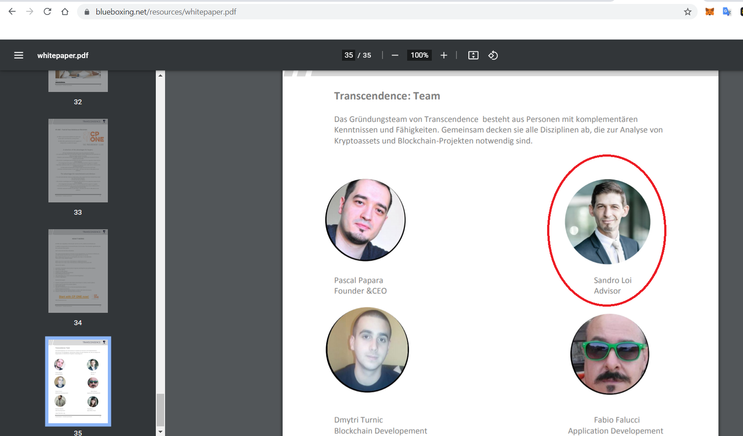Zoom in on the PDF
Viewport: 743px width, 436px height.
point(444,55)
